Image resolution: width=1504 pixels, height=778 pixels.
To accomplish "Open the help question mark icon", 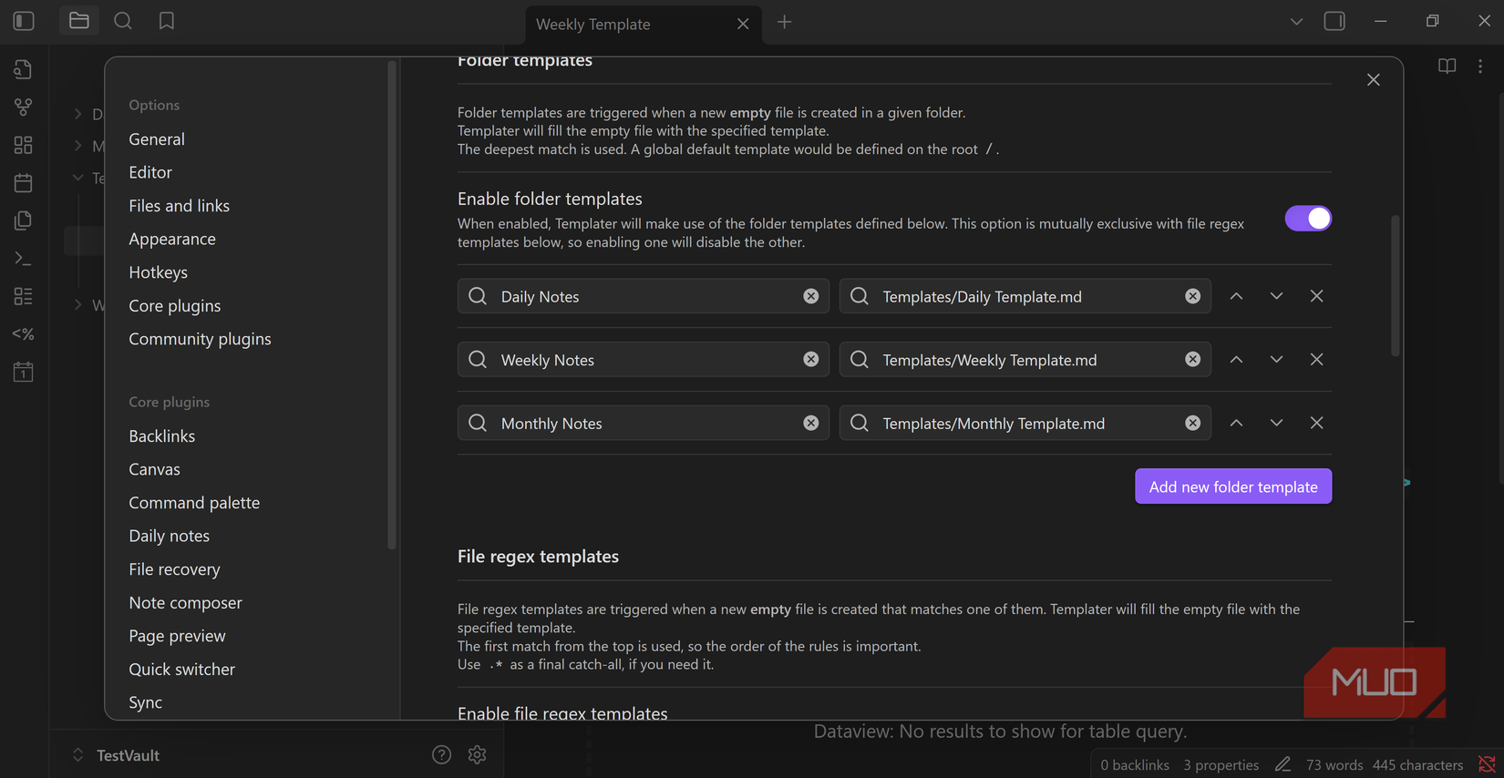I will click(441, 754).
